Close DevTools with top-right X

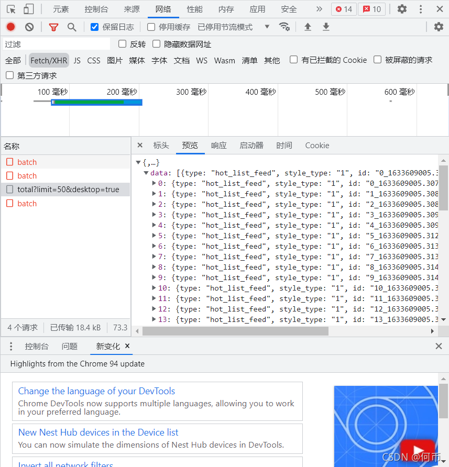pyautogui.click(x=440, y=9)
